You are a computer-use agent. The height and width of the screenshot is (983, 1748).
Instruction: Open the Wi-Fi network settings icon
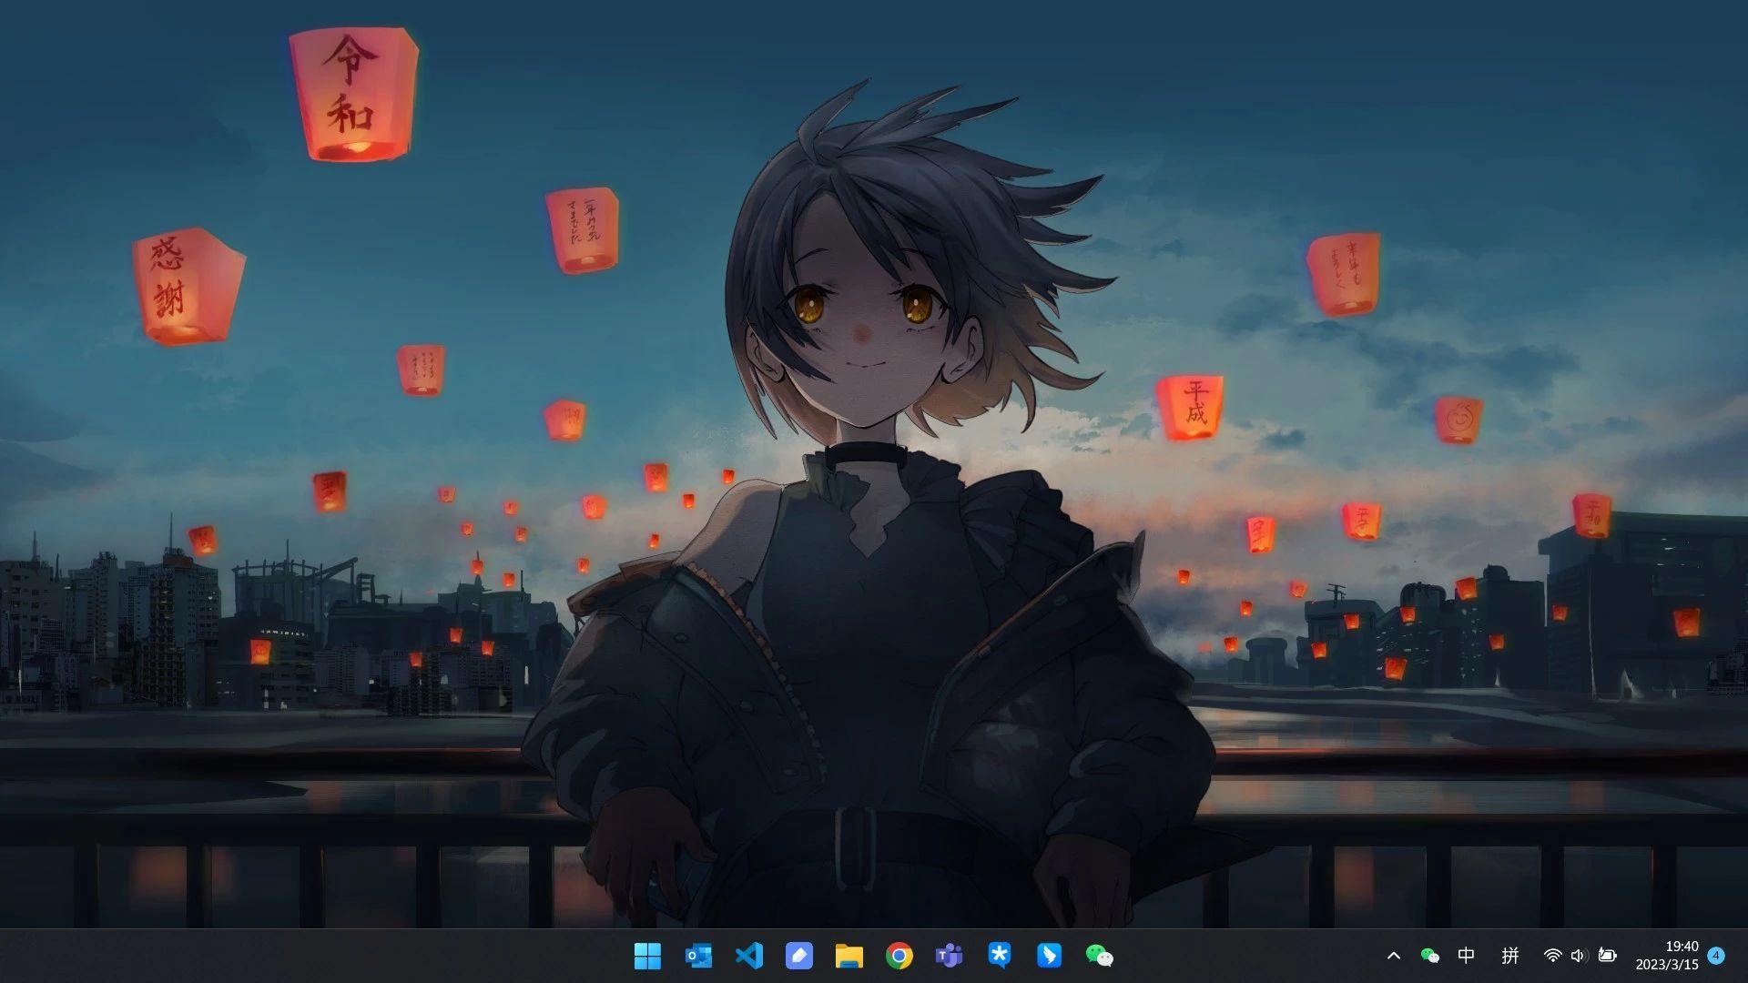pos(1552,956)
